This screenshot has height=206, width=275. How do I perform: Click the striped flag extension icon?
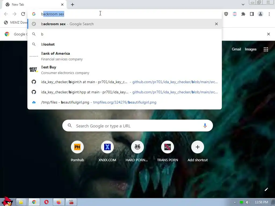(x=235, y=14)
